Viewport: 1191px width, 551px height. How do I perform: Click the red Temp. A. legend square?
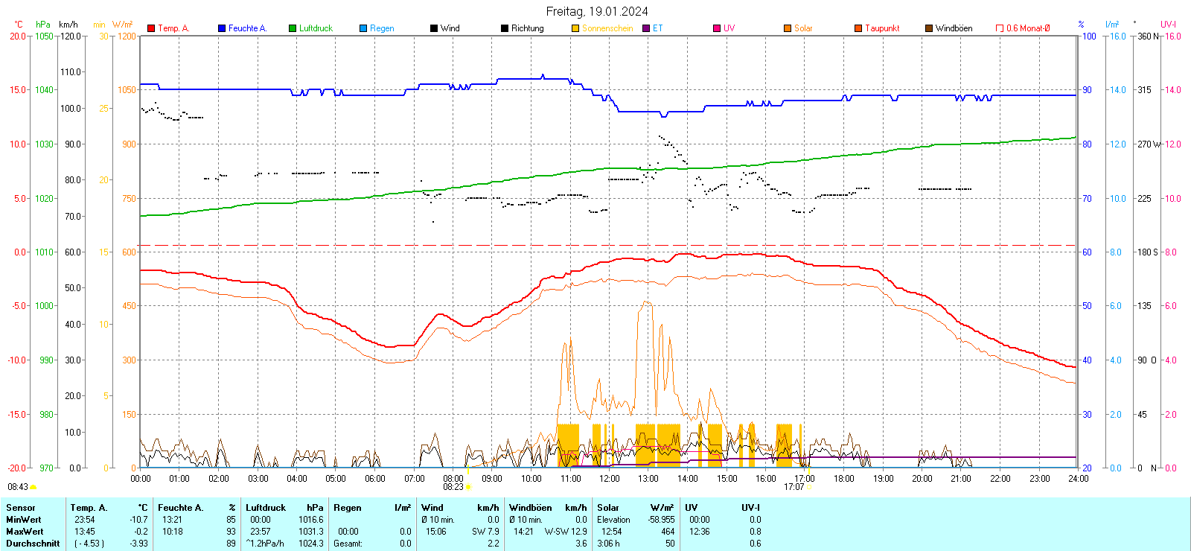tap(151, 28)
